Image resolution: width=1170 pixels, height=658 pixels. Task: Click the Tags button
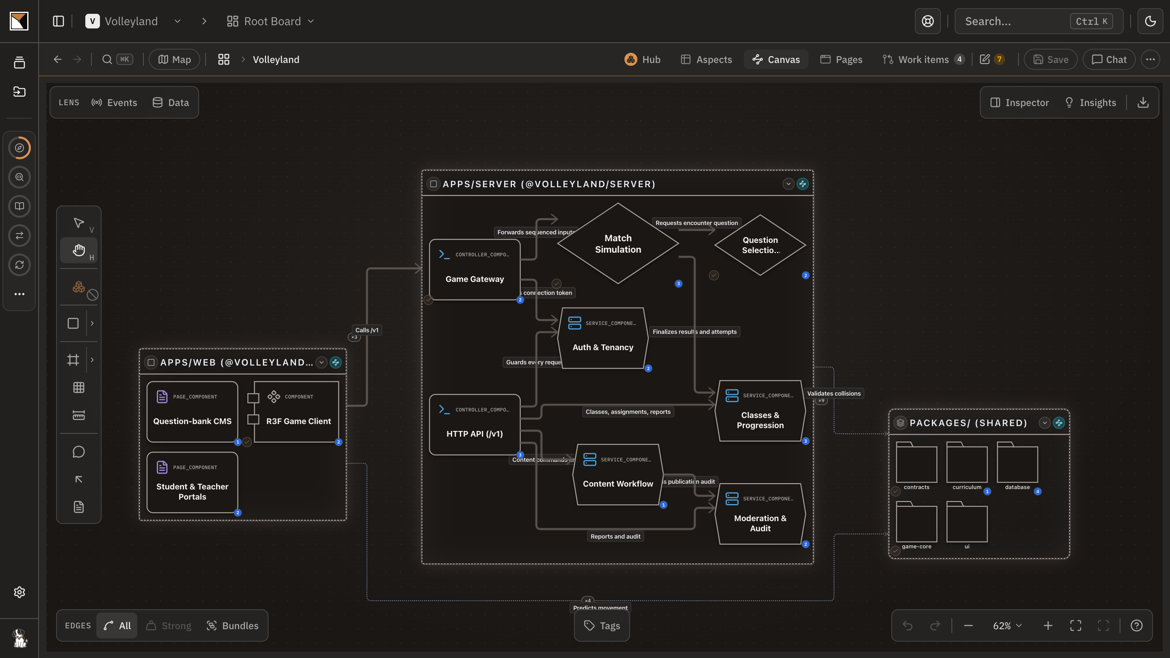602,626
